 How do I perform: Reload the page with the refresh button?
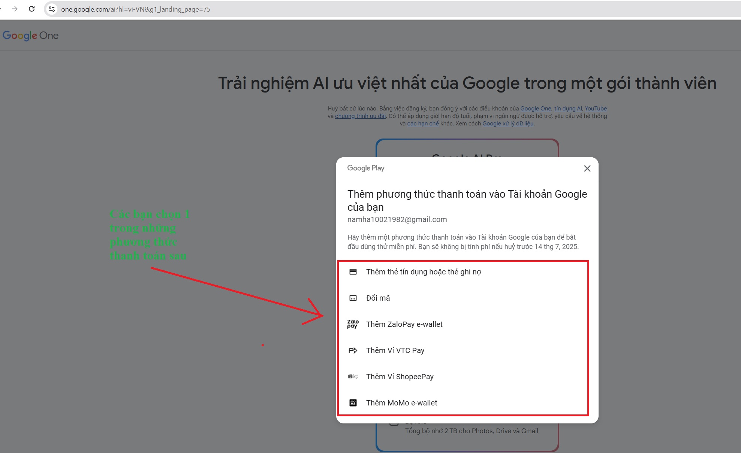click(32, 9)
